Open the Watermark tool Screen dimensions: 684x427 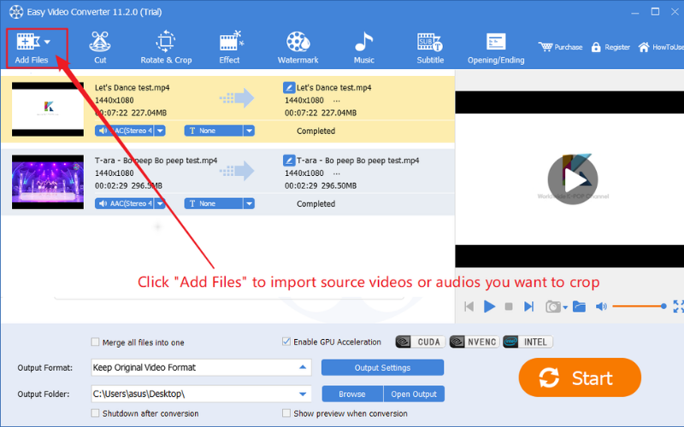(x=298, y=48)
